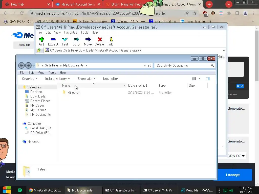Expand the 7-Zip address path dropdown
259x194 pixels.
[x=224, y=50]
